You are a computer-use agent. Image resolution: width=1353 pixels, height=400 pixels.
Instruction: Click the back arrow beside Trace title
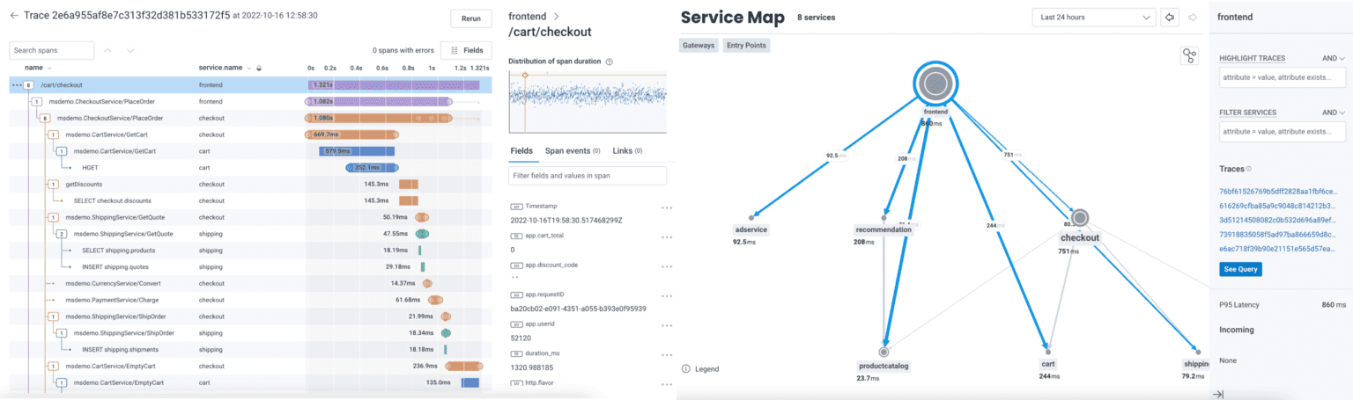point(14,16)
